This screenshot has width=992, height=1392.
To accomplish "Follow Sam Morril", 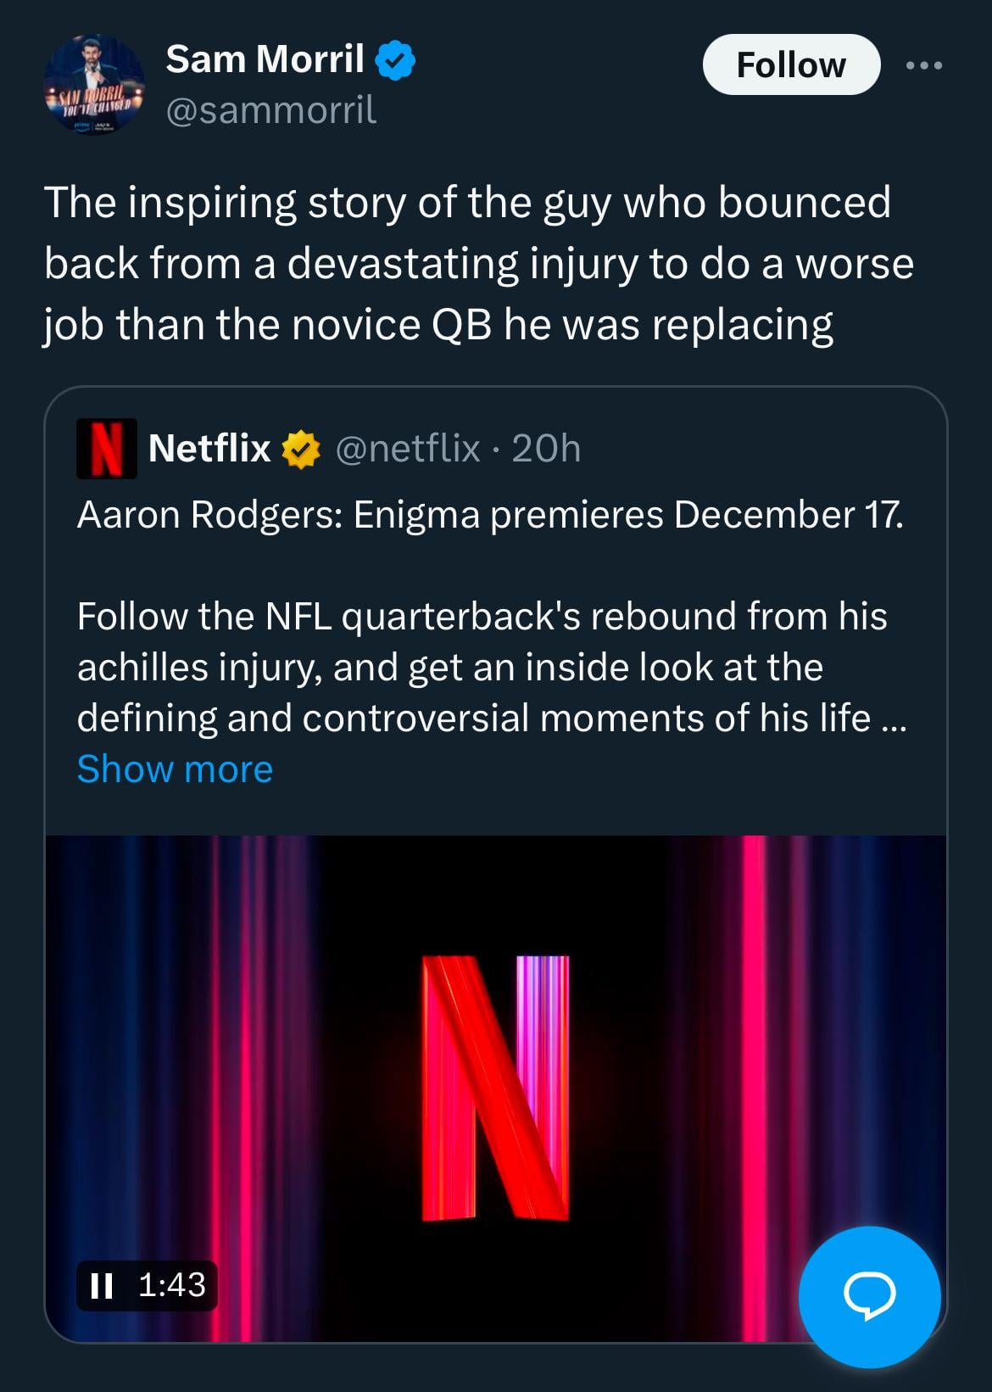I will coord(790,65).
